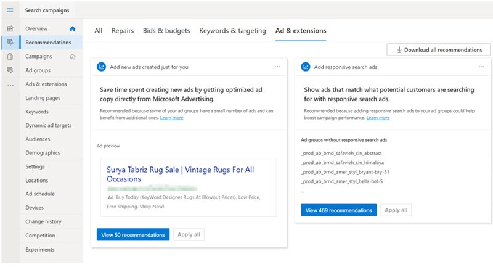Click chart icon on Add new ads card

point(102,67)
